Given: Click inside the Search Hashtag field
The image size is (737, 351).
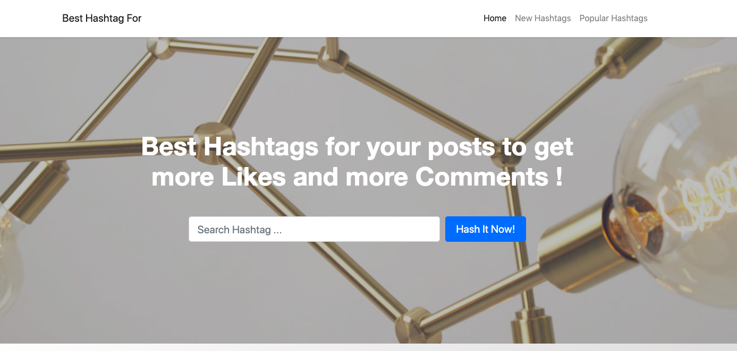Looking at the screenshot, I should [314, 229].
